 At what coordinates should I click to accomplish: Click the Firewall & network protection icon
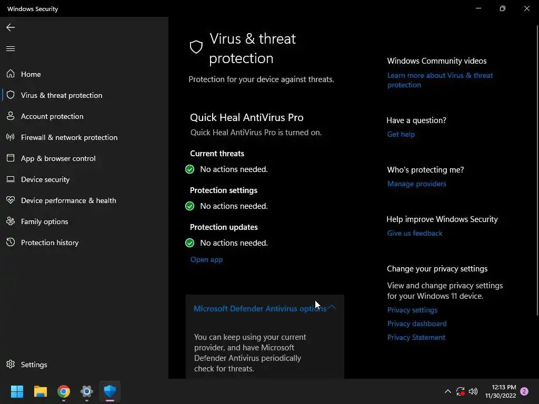11,137
